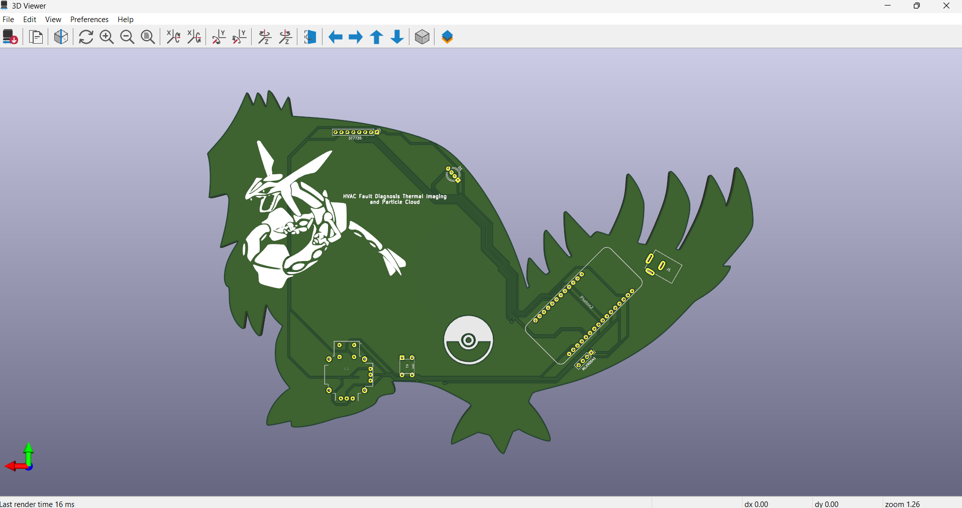Zoom out using the magnifier minus icon
This screenshot has width=962, height=508.
(x=127, y=37)
